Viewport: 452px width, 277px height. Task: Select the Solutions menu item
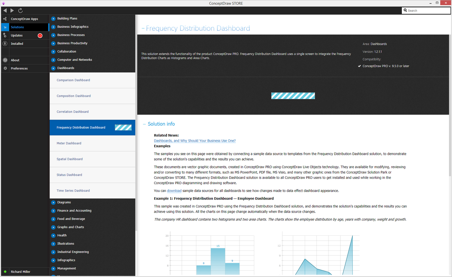(25, 27)
